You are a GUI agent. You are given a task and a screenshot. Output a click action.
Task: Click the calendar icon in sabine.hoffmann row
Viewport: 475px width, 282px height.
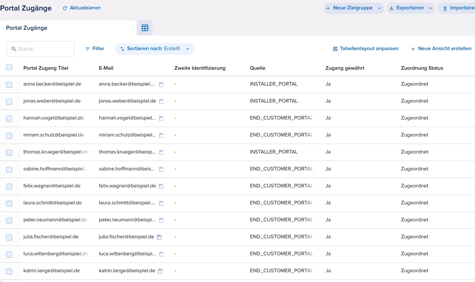tap(161, 169)
